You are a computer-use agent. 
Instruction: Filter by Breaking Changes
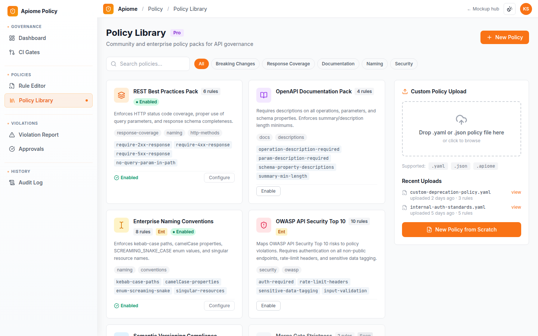235,64
